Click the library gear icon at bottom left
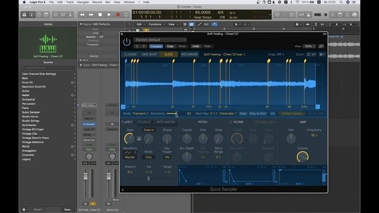379x213 pixels. click(x=24, y=209)
